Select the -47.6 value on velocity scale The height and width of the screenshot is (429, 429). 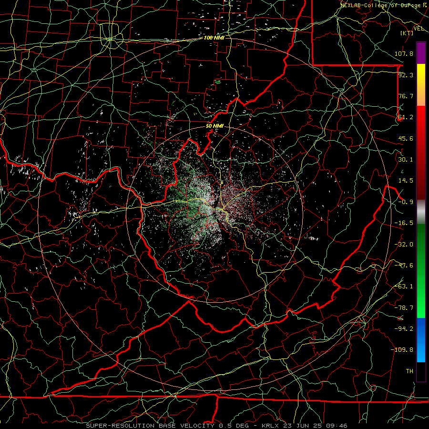coord(404,266)
